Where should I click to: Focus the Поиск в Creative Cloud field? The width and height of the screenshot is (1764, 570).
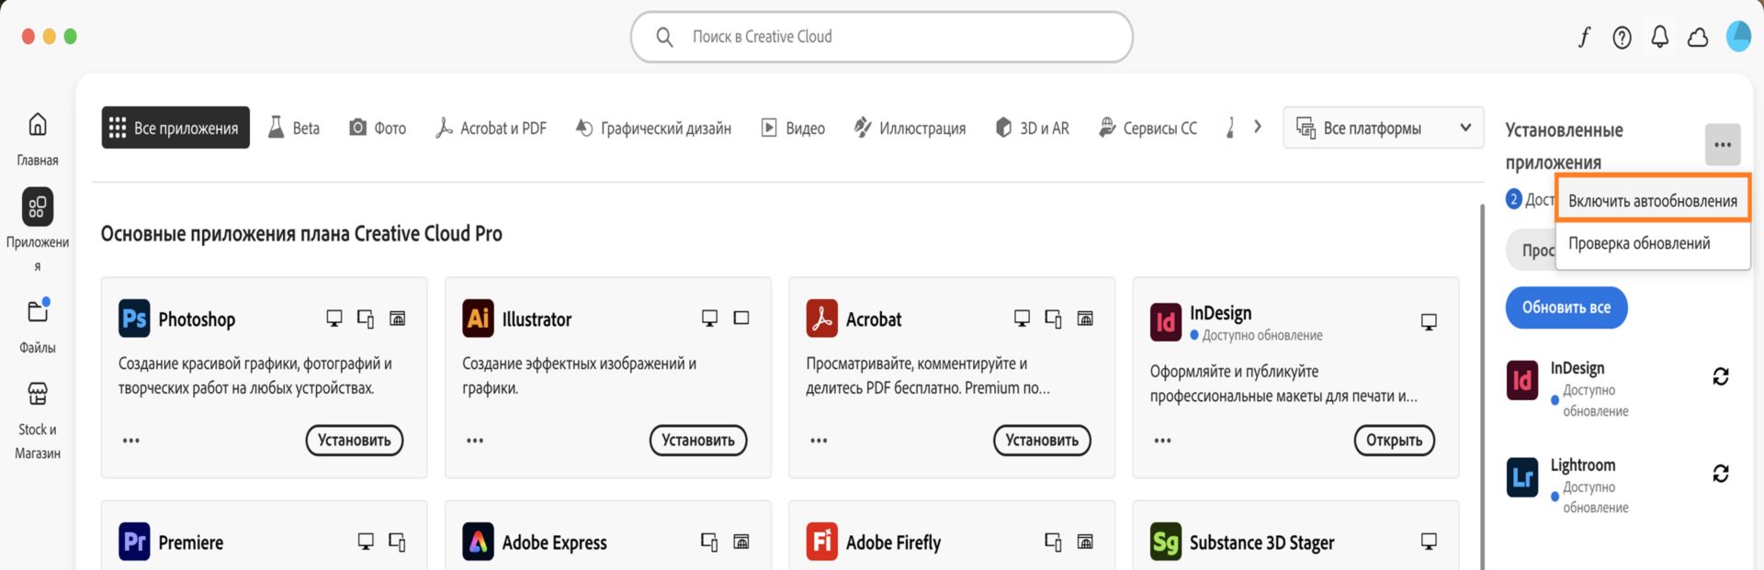point(882,37)
